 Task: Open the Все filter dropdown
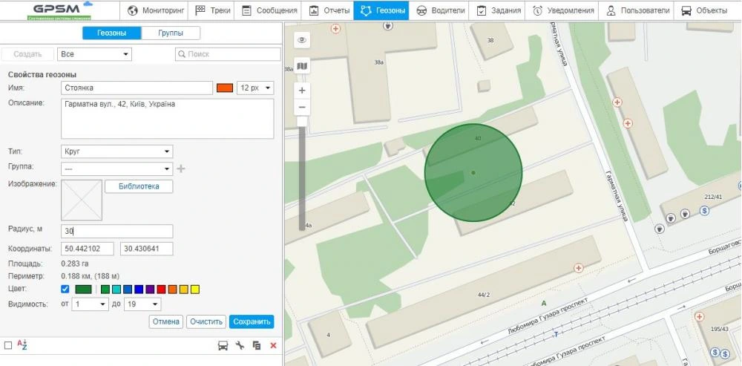tap(94, 54)
